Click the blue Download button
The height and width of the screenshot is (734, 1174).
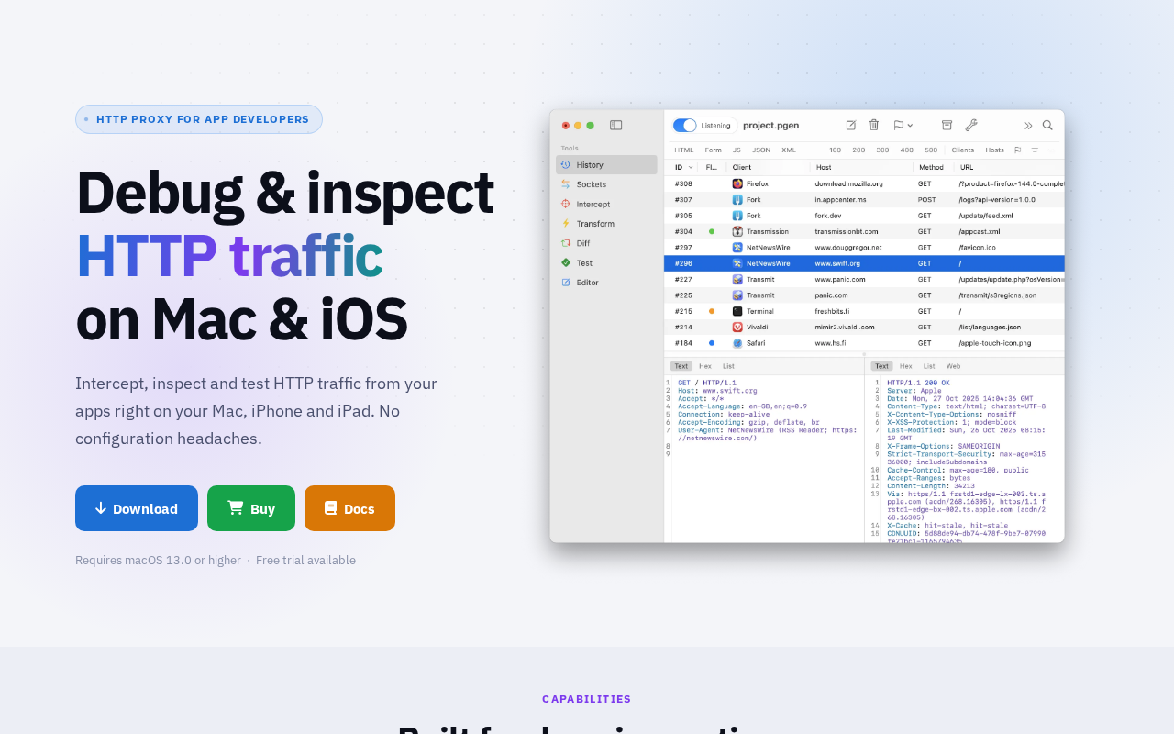pos(137,508)
